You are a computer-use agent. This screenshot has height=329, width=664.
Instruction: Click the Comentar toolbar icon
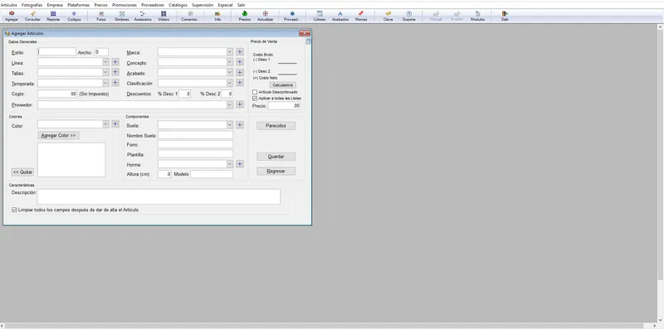point(190,16)
